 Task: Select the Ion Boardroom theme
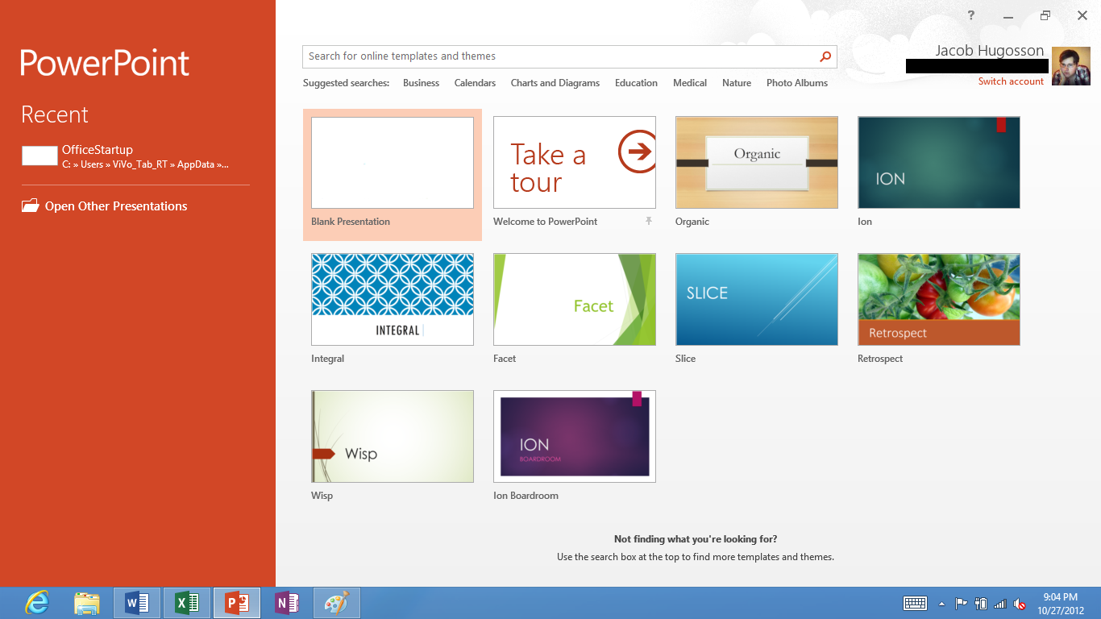click(x=574, y=436)
